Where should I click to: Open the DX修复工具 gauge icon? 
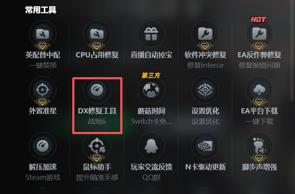pyautogui.click(x=97, y=90)
